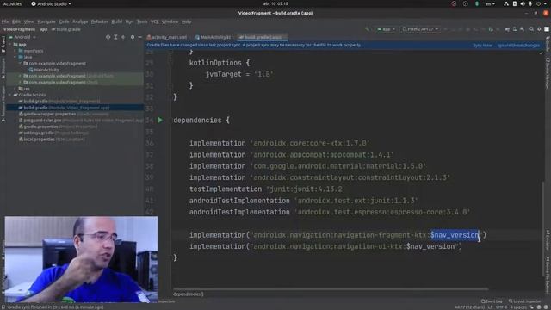Open the Search Everywhere magnifier icon
Viewport: 551px width, 310px height.
click(x=532, y=29)
